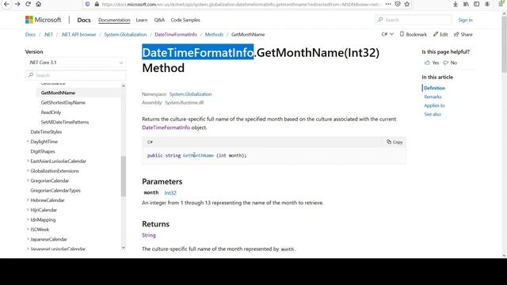Open System.Globalization namespace link
This screenshot has width=507, height=285.
click(x=190, y=94)
